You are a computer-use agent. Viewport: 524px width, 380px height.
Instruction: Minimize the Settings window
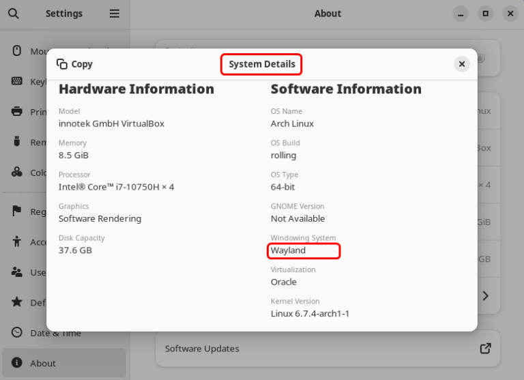tap(461, 14)
